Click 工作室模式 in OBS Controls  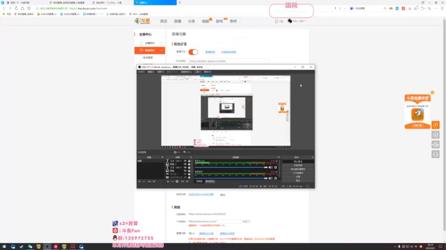click(298, 173)
